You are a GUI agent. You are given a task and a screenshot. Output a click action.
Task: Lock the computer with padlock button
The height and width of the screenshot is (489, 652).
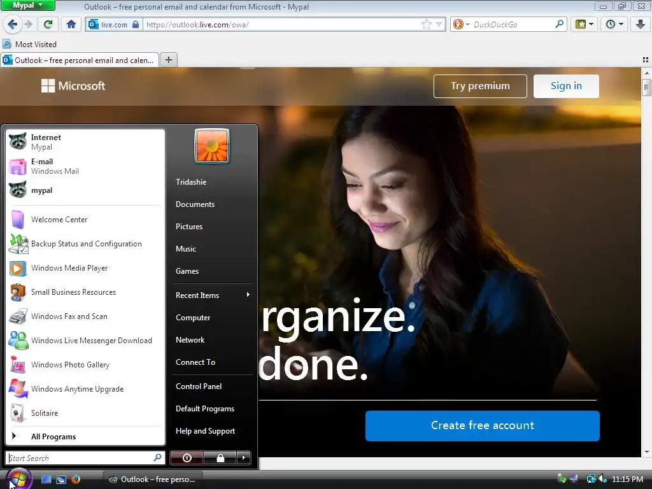(220, 458)
